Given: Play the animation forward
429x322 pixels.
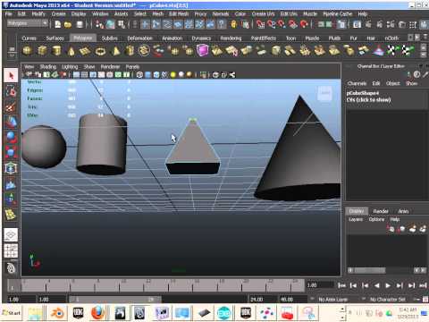Looking at the screenshot, I should 388,285.
